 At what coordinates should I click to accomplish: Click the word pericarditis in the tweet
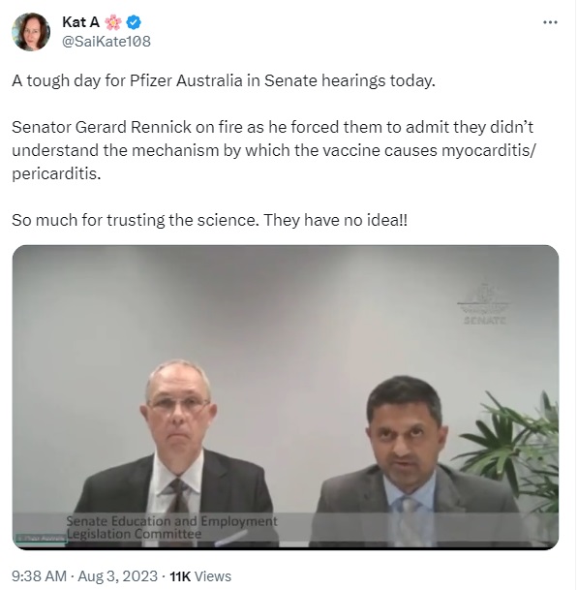point(56,173)
